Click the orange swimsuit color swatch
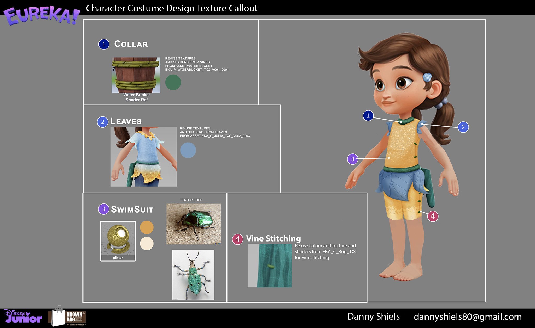 (147, 227)
